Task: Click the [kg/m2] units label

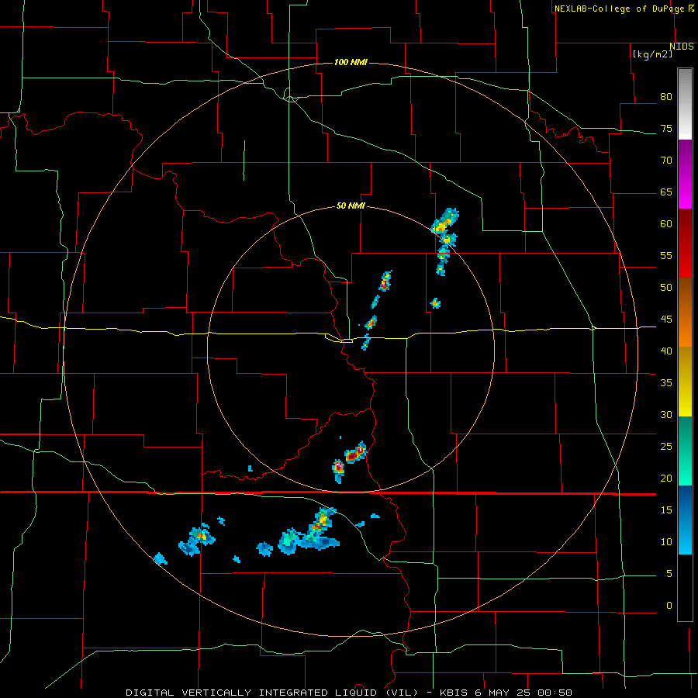Action: pyautogui.click(x=652, y=54)
